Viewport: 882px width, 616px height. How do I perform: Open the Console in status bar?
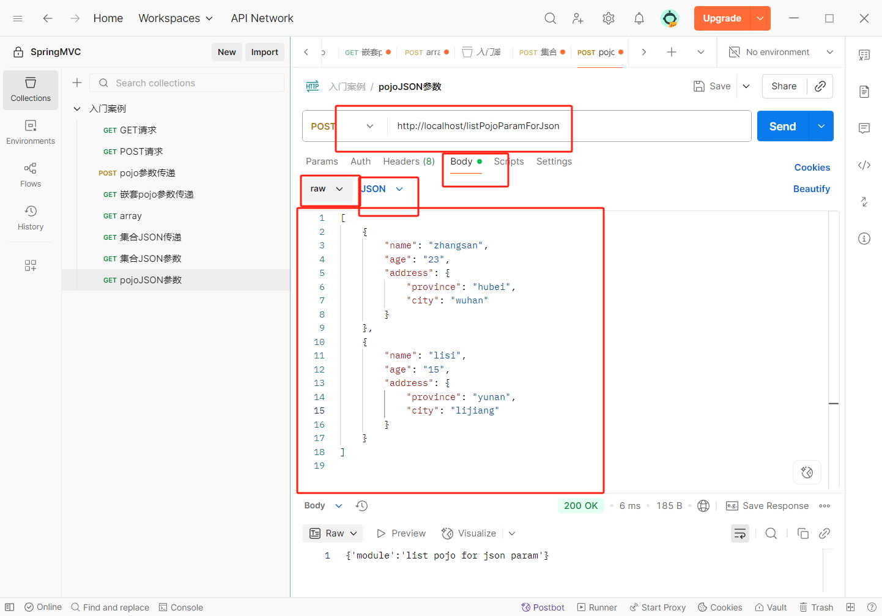coord(181,607)
